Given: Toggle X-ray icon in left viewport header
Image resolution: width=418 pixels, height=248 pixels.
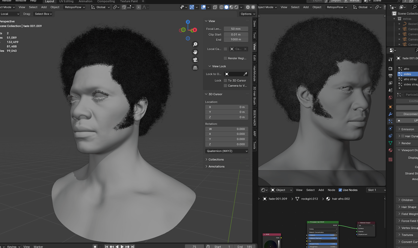Looking at the screenshot, I should pos(215,7).
